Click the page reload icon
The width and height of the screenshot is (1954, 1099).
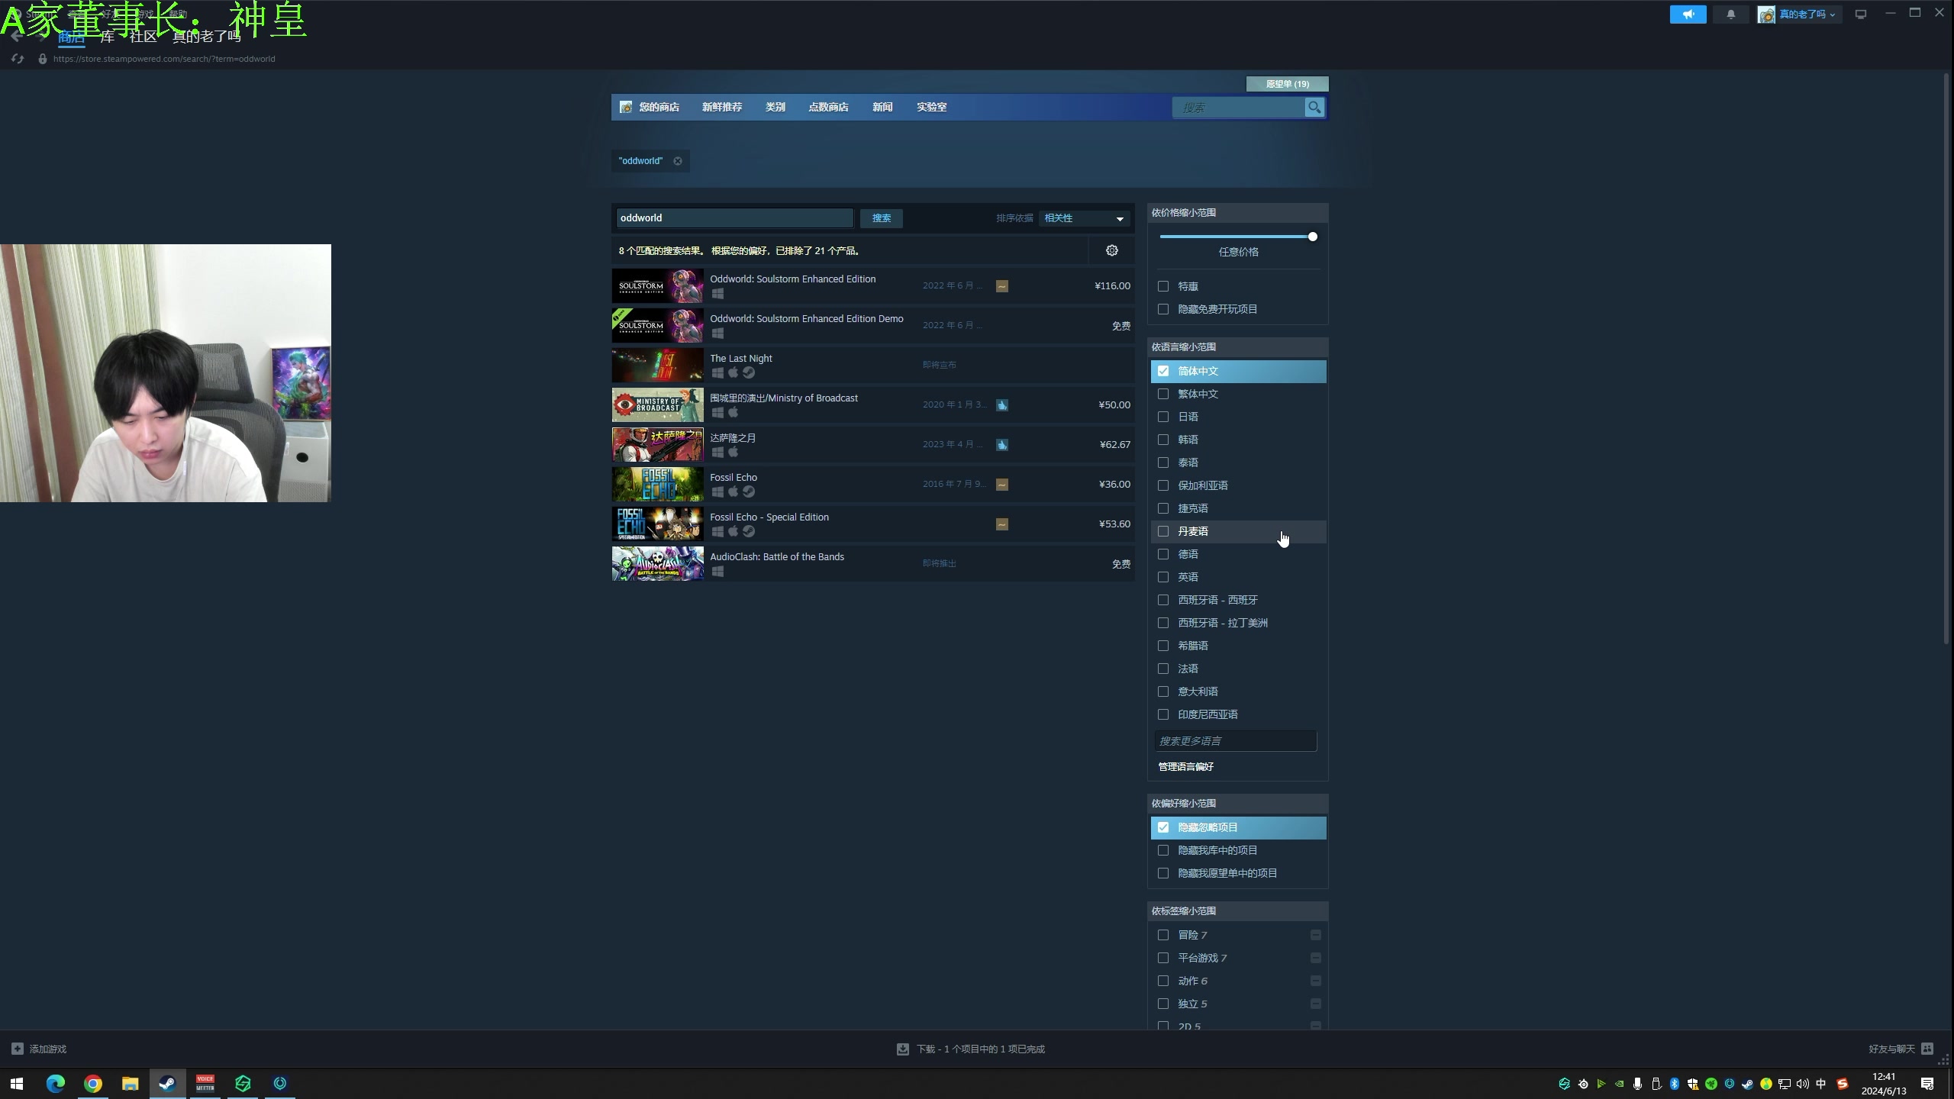(x=18, y=59)
